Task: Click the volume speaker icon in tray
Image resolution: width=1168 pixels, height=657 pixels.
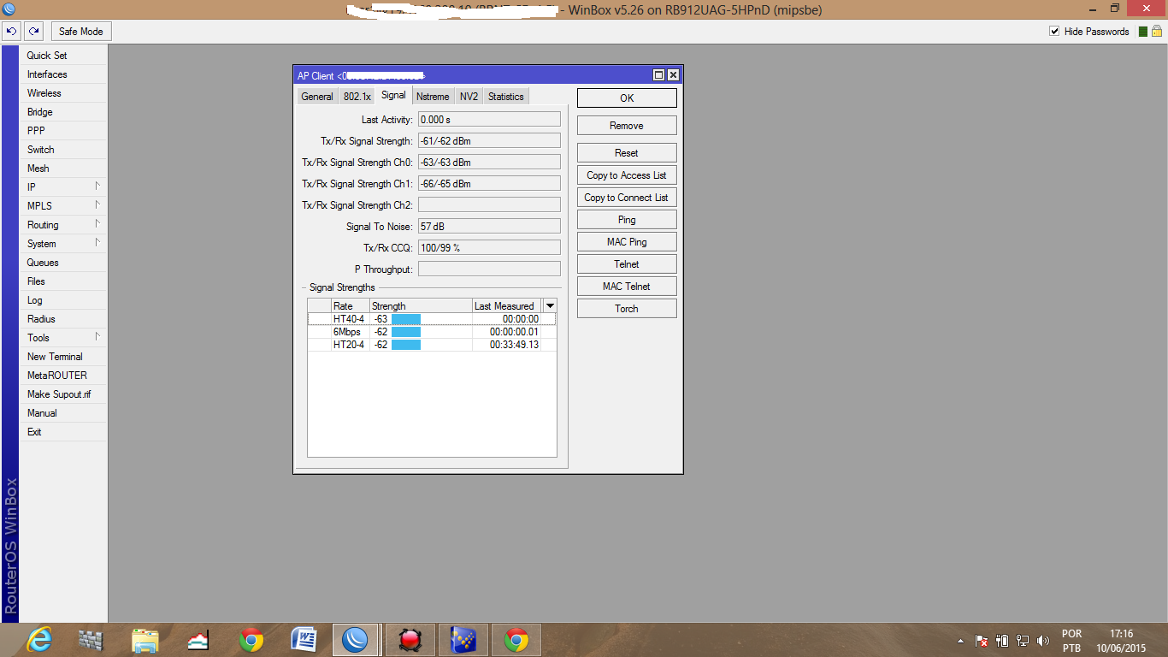Action: [x=1042, y=641]
